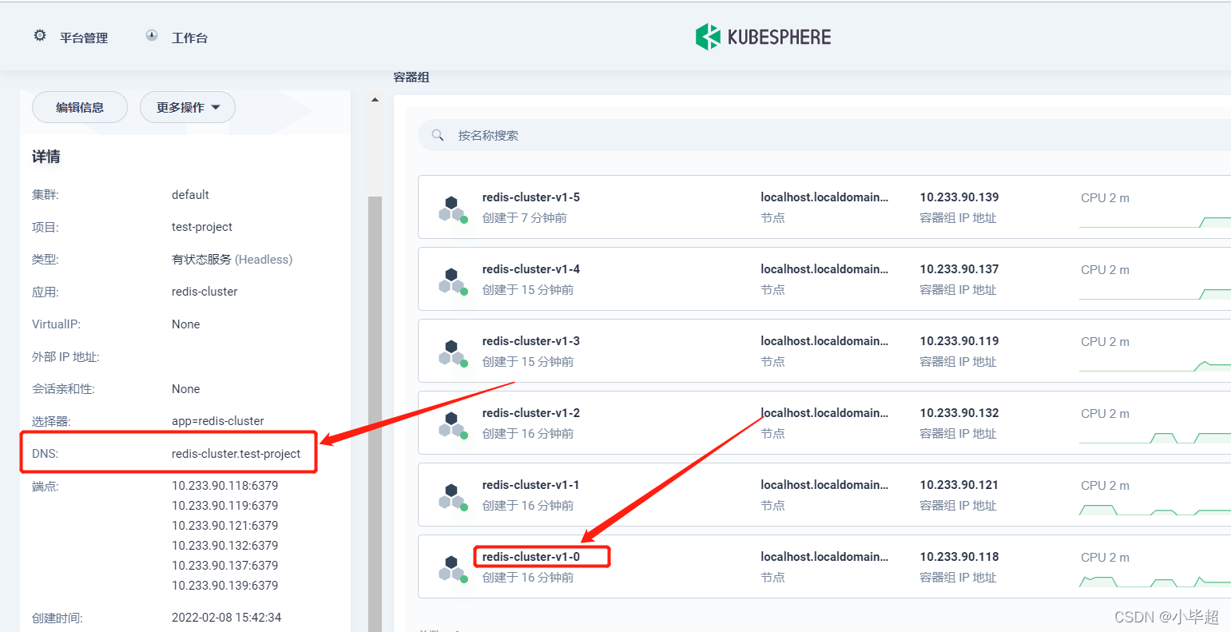The image size is (1231, 632).
Task: Open 工作台 menu
Action: coord(189,38)
